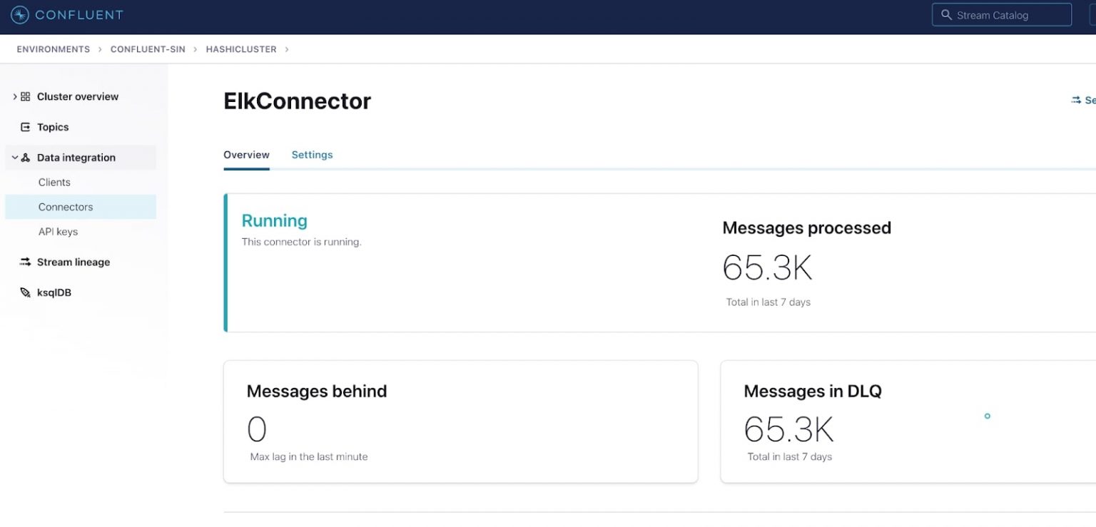Screen dimensions: 1096x527
Task: Click the grid icon beside Cluster overview
Action: tap(25, 96)
